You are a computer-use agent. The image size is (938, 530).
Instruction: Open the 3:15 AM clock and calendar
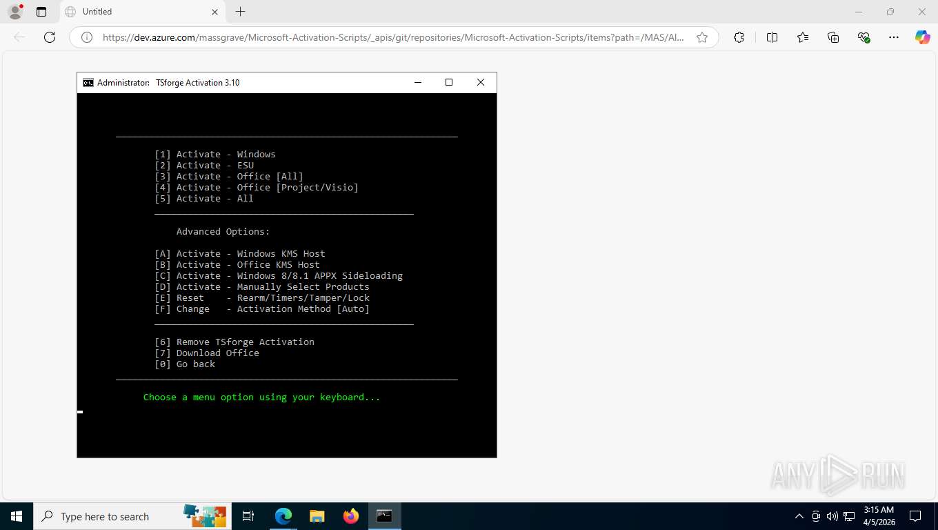click(x=879, y=516)
